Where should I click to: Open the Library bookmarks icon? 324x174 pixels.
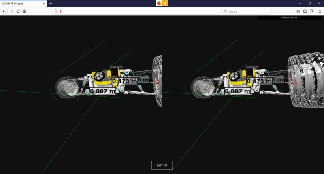pyautogui.click(x=298, y=11)
